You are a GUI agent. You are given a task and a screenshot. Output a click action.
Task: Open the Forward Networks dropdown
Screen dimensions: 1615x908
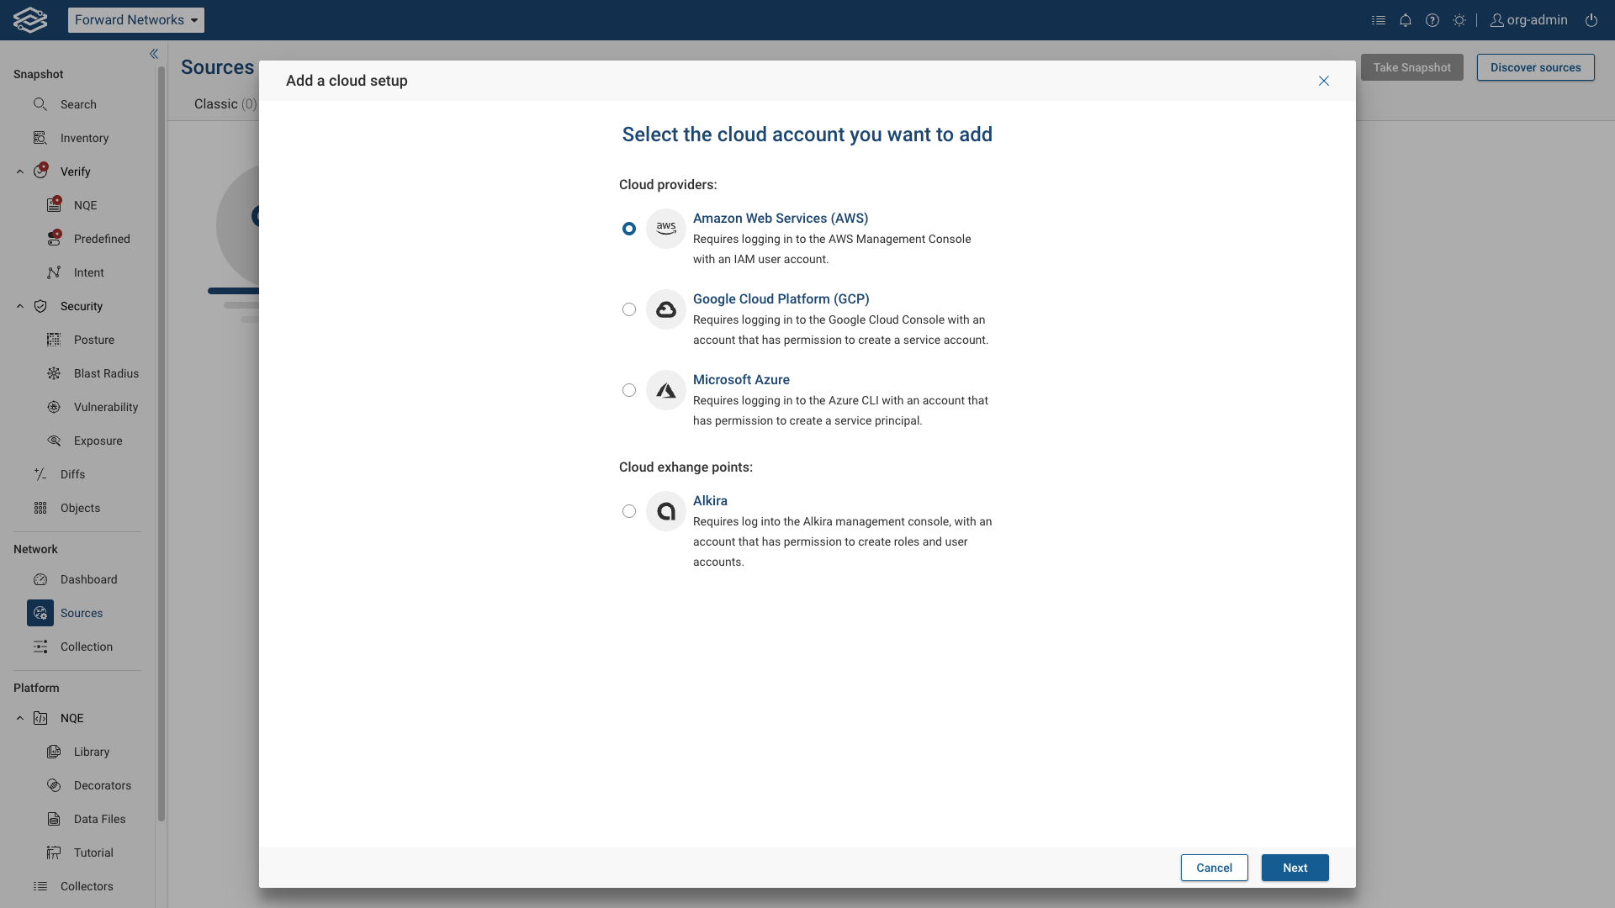click(135, 19)
